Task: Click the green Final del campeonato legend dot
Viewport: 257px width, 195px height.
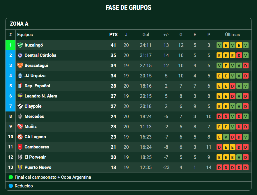Action: (x=11, y=177)
